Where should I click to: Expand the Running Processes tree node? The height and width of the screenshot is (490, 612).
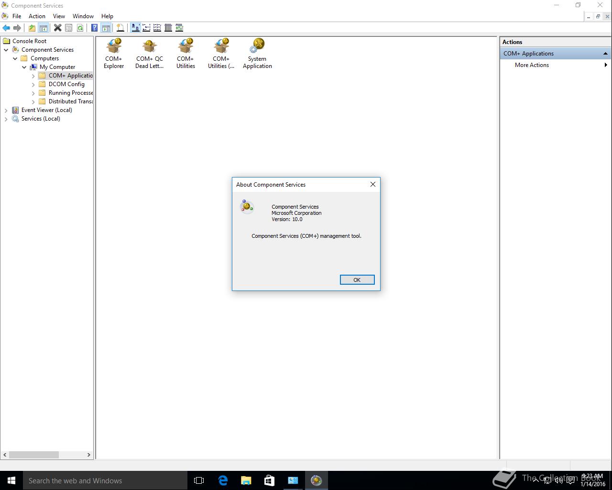[x=33, y=93]
